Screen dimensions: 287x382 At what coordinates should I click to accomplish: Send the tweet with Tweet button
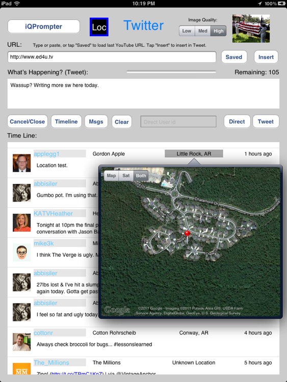pyautogui.click(x=266, y=122)
